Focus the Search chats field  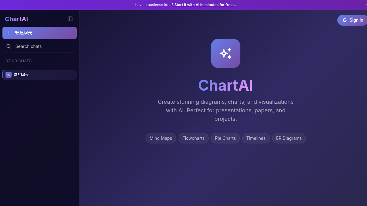click(39, 46)
